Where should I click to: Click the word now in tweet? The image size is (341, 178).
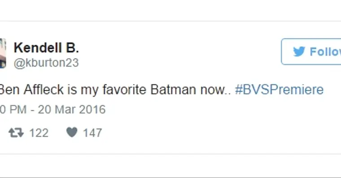pos(213,90)
